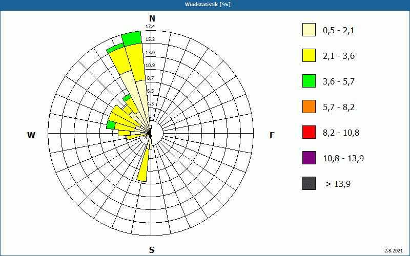Click the 'Windstatistik [%]' title text

[x=208, y=5]
